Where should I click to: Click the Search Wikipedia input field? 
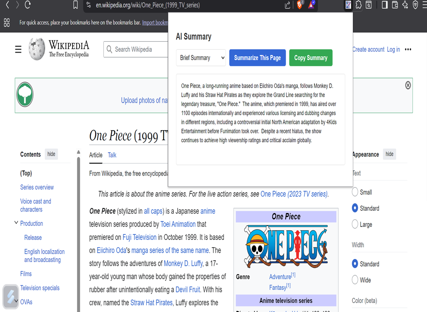click(136, 49)
